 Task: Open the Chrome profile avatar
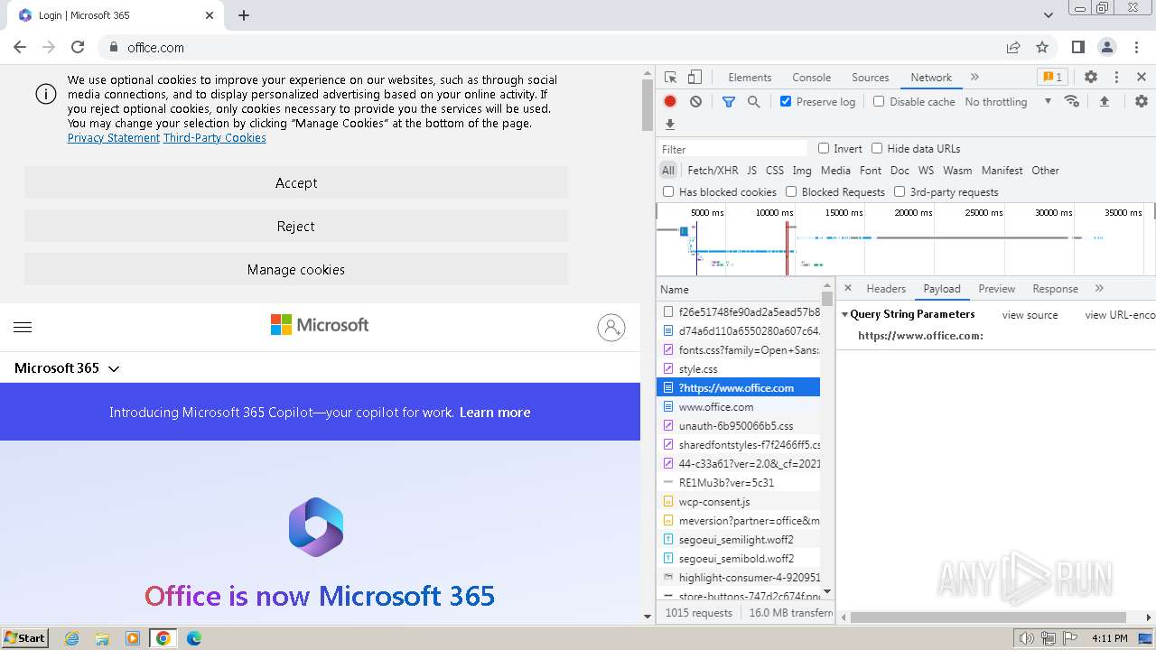[x=1107, y=47]
